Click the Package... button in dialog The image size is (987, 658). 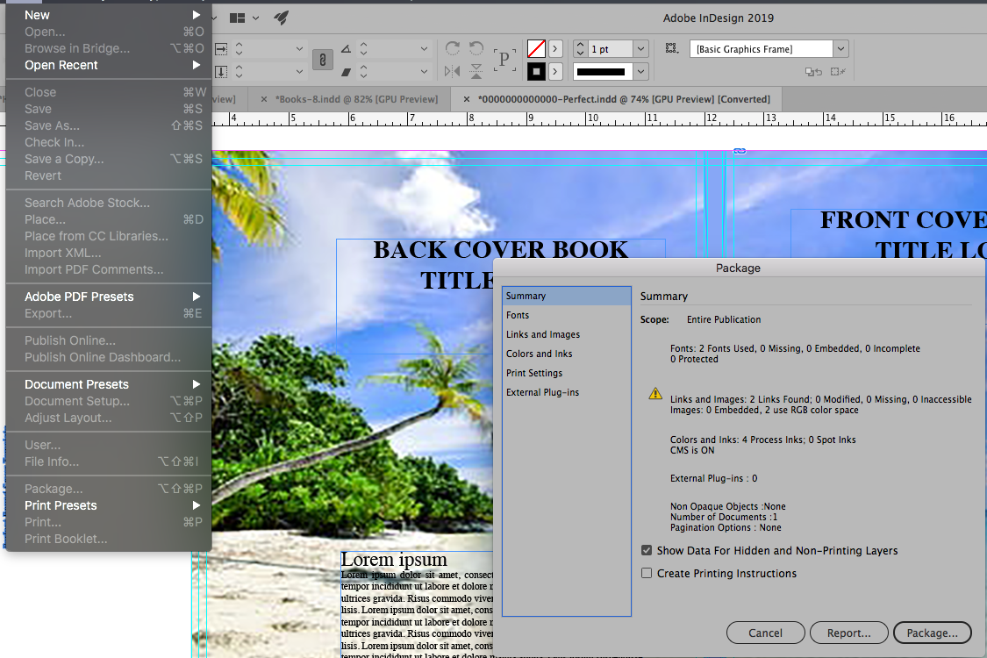pyautogui.click(x=932, y=633)
